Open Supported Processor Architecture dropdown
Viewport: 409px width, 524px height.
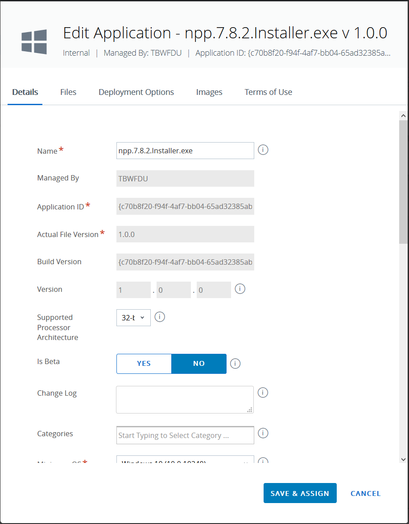point(133,317)
